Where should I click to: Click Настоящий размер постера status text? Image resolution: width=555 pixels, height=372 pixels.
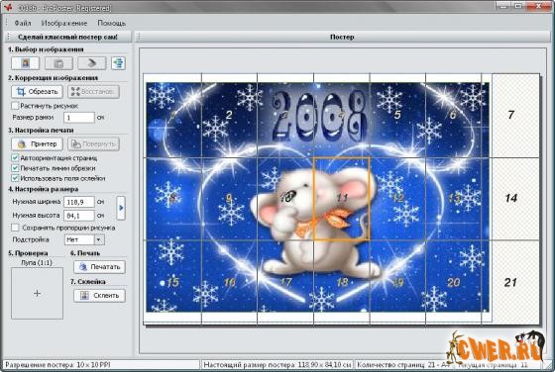point(277,365)
